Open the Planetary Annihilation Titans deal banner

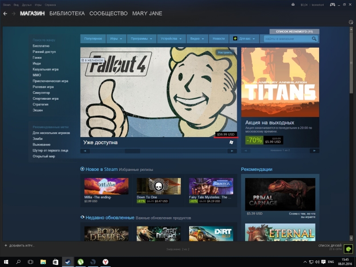coord(280,82)
